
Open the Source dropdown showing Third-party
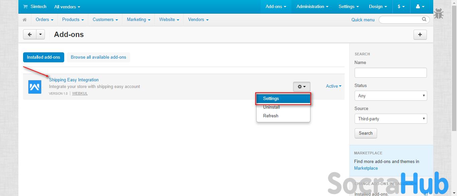[x=390, y=119]
